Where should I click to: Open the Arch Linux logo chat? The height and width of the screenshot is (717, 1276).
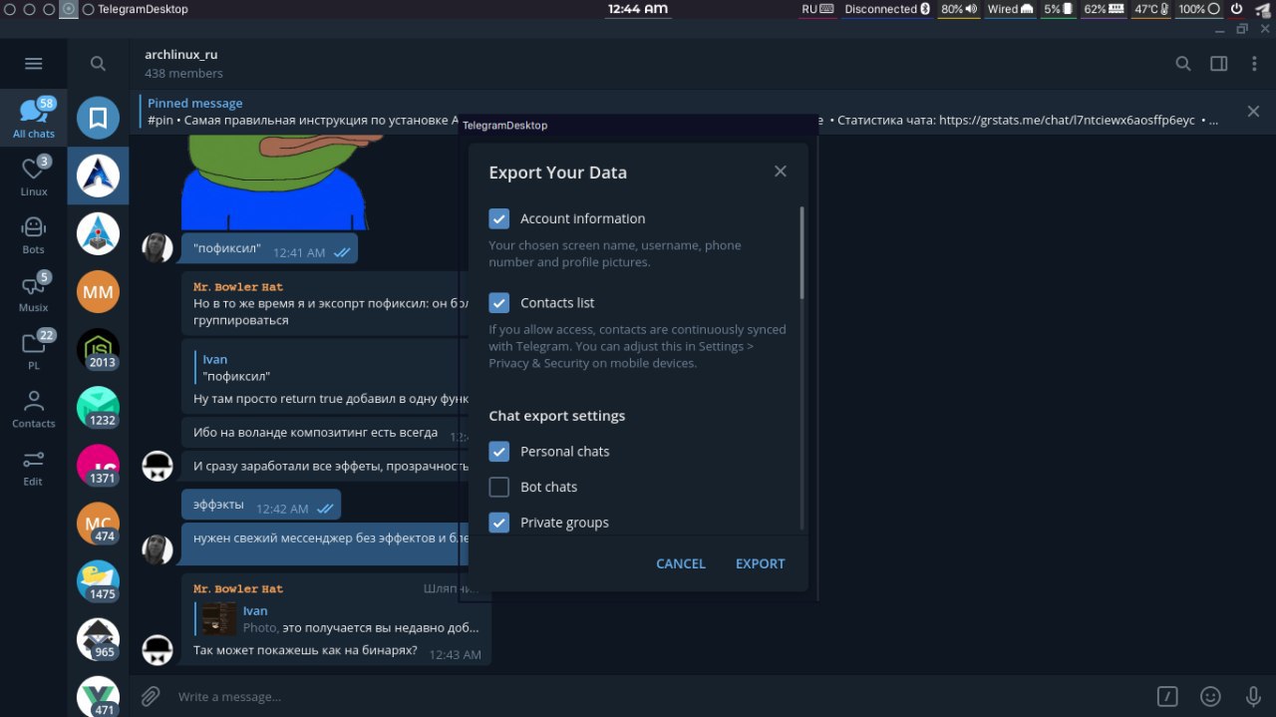click(98, 177)
